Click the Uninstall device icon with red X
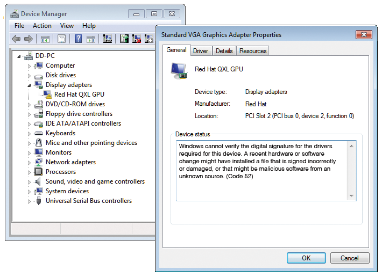382x277 pixels. pyautogui.click(x=137, y=39)
